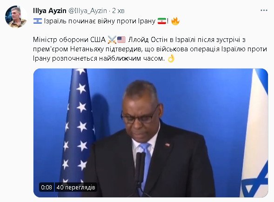Image resolution: width=274 pixels, height=202 pixels.
Task: Click the US flag emoji in the tweet text
Action: coord(121,40)
